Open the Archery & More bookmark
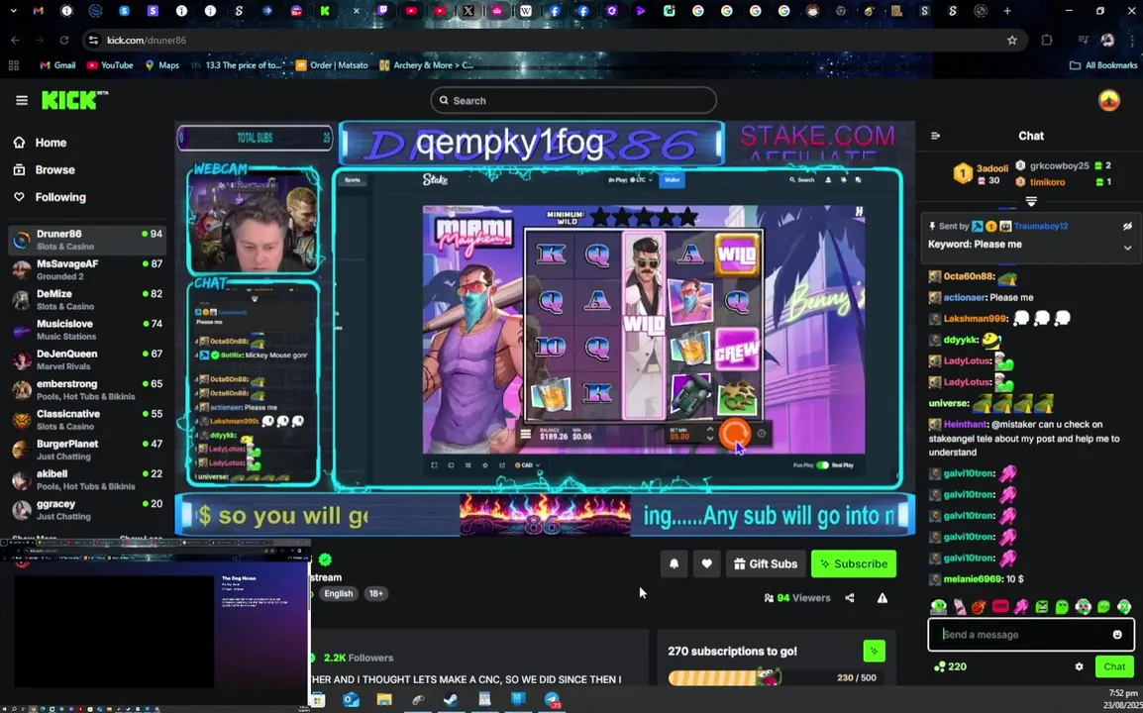The width and height of the screenshot is (1143, 713). (x=427, y=65)
